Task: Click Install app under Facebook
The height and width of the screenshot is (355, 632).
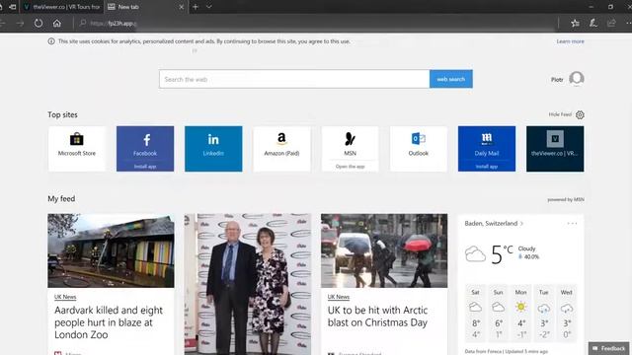Action: 145,167
